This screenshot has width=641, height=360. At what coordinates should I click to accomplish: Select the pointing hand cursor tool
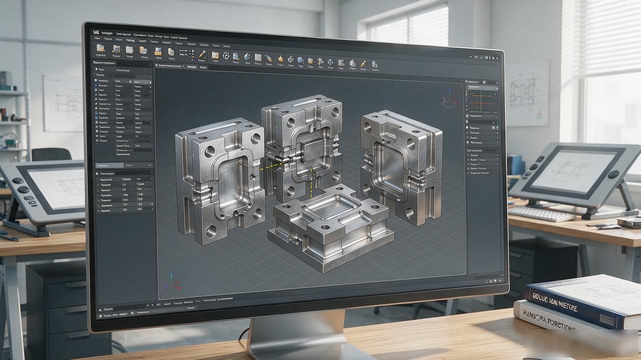click(281, 58)
